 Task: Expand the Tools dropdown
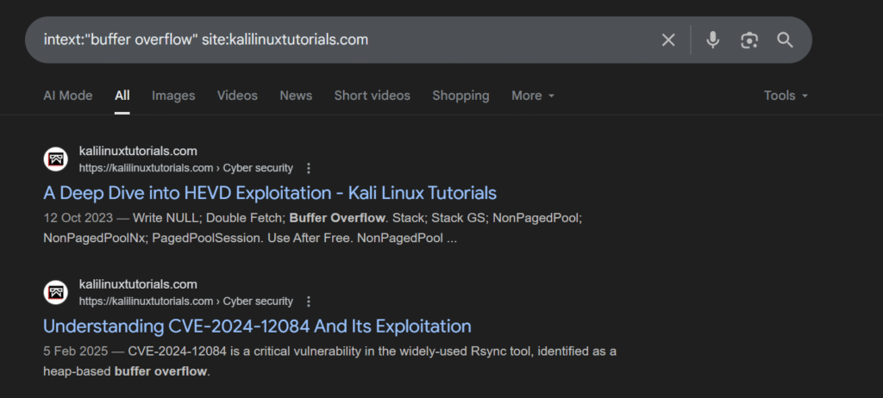coord(786,96)
